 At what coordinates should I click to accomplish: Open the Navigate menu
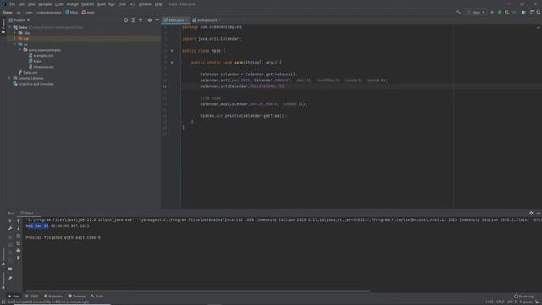click(x=45, y=4)
